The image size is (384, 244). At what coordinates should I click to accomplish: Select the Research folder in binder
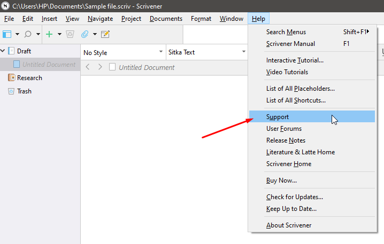tap(40, 78)
